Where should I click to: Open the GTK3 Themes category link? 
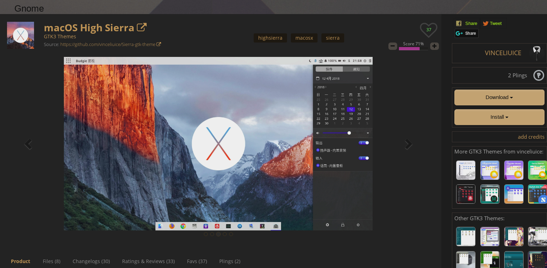coord(60,37)
